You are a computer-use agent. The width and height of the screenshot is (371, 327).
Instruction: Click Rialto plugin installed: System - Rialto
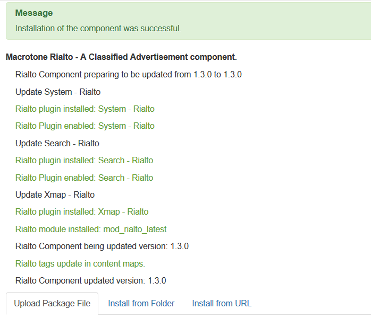click(85, 109)
